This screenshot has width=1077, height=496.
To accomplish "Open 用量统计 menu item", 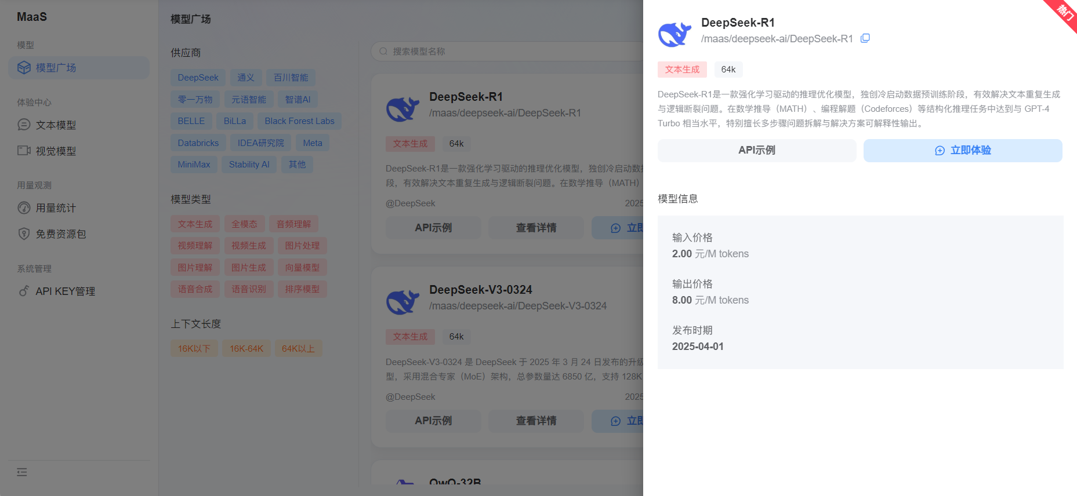I will pyautogui.click(x=79, y=207).
